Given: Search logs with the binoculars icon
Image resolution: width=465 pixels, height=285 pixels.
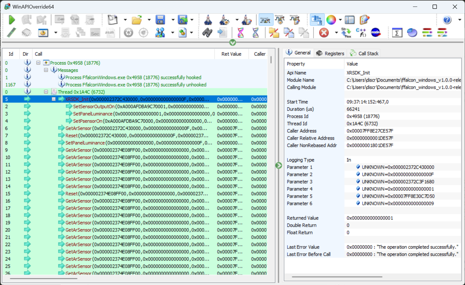Looking at the screenshot, I should point(207,33).
